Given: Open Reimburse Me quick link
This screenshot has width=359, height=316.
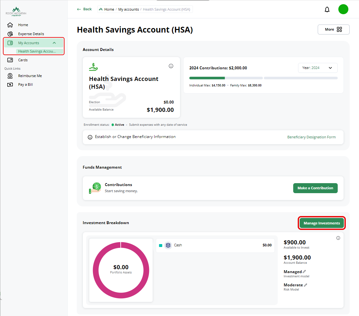Looking at the screenshot, I should (x=10, y=75).
